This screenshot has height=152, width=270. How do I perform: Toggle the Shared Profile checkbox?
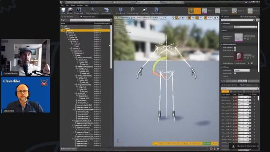[235, 73]
